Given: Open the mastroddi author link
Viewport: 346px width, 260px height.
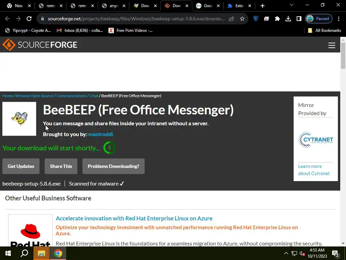Looking at the screenshot, I should 101,134.
